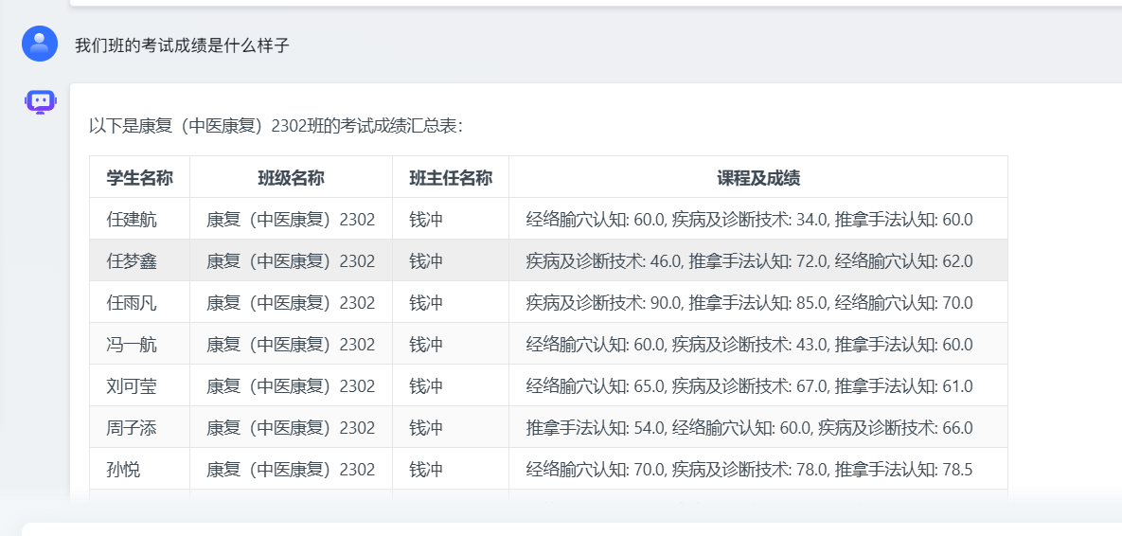
Task: Click the 班级名称 column header
Action: (291, 178)
